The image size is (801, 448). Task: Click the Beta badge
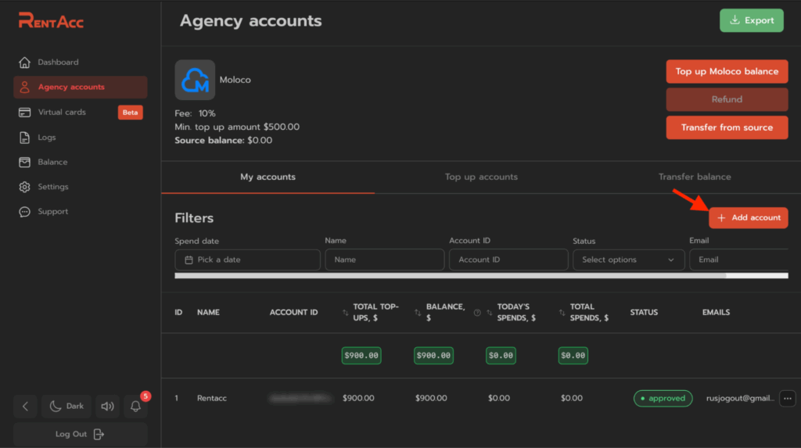coord(131,113)
